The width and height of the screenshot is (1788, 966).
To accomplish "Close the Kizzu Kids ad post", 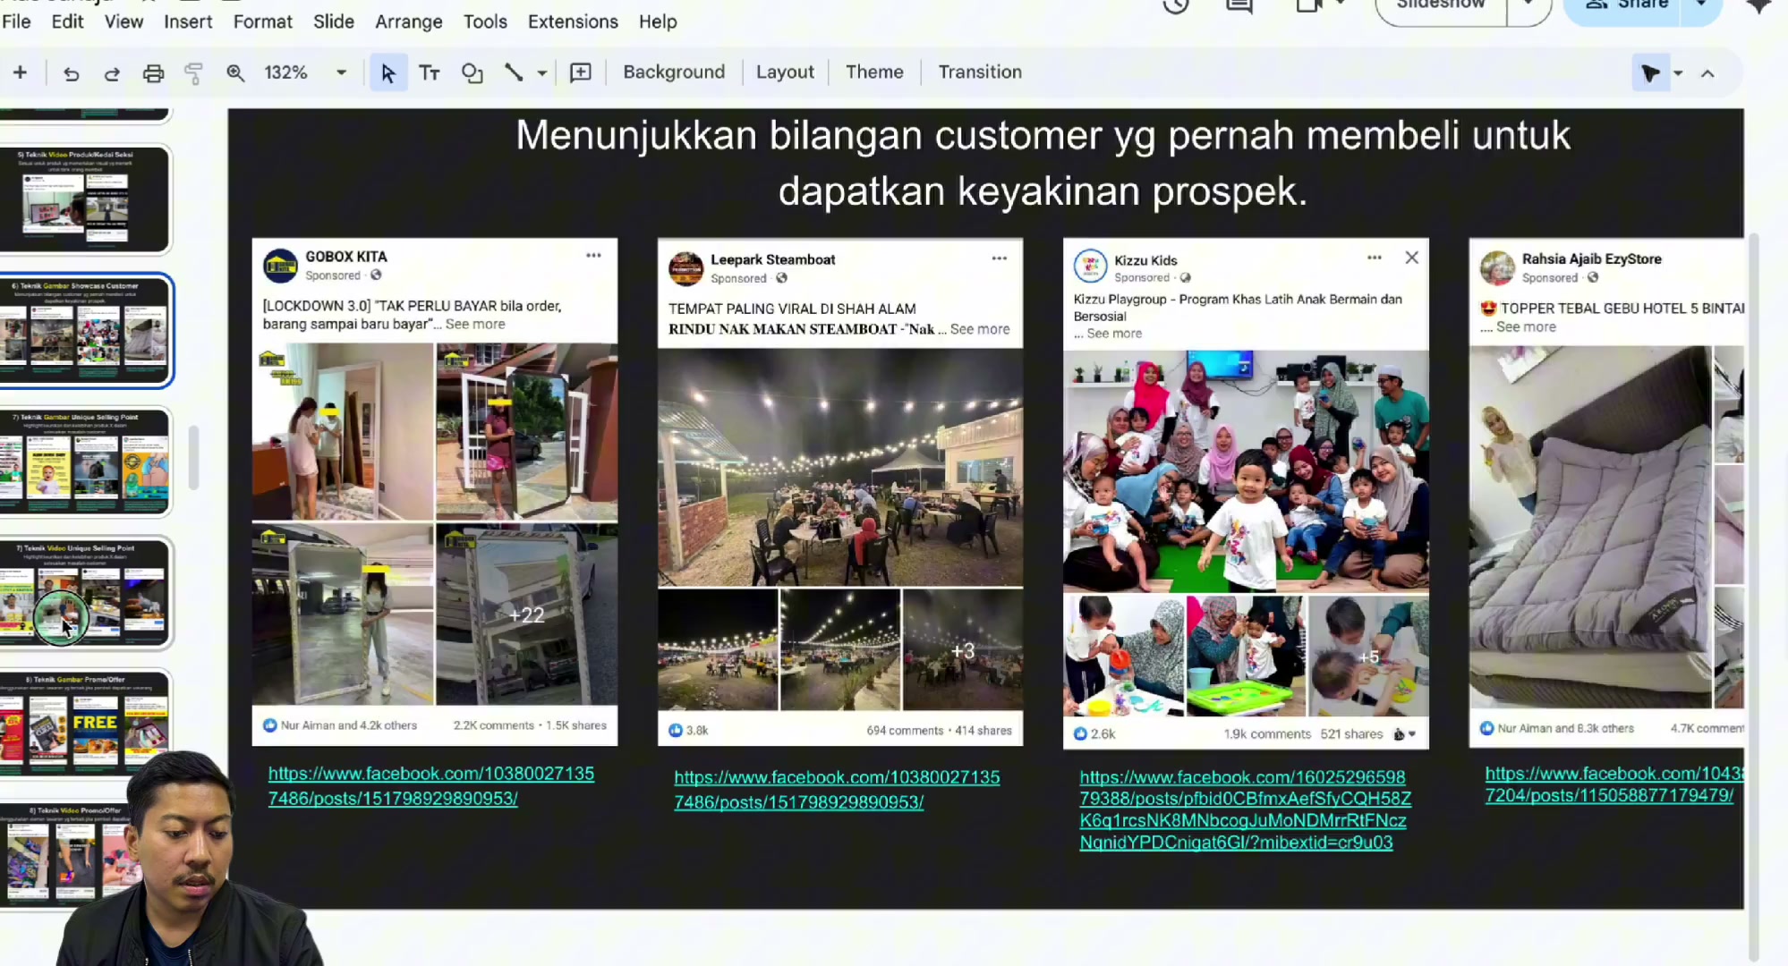I will click(x=1411, y=258).
